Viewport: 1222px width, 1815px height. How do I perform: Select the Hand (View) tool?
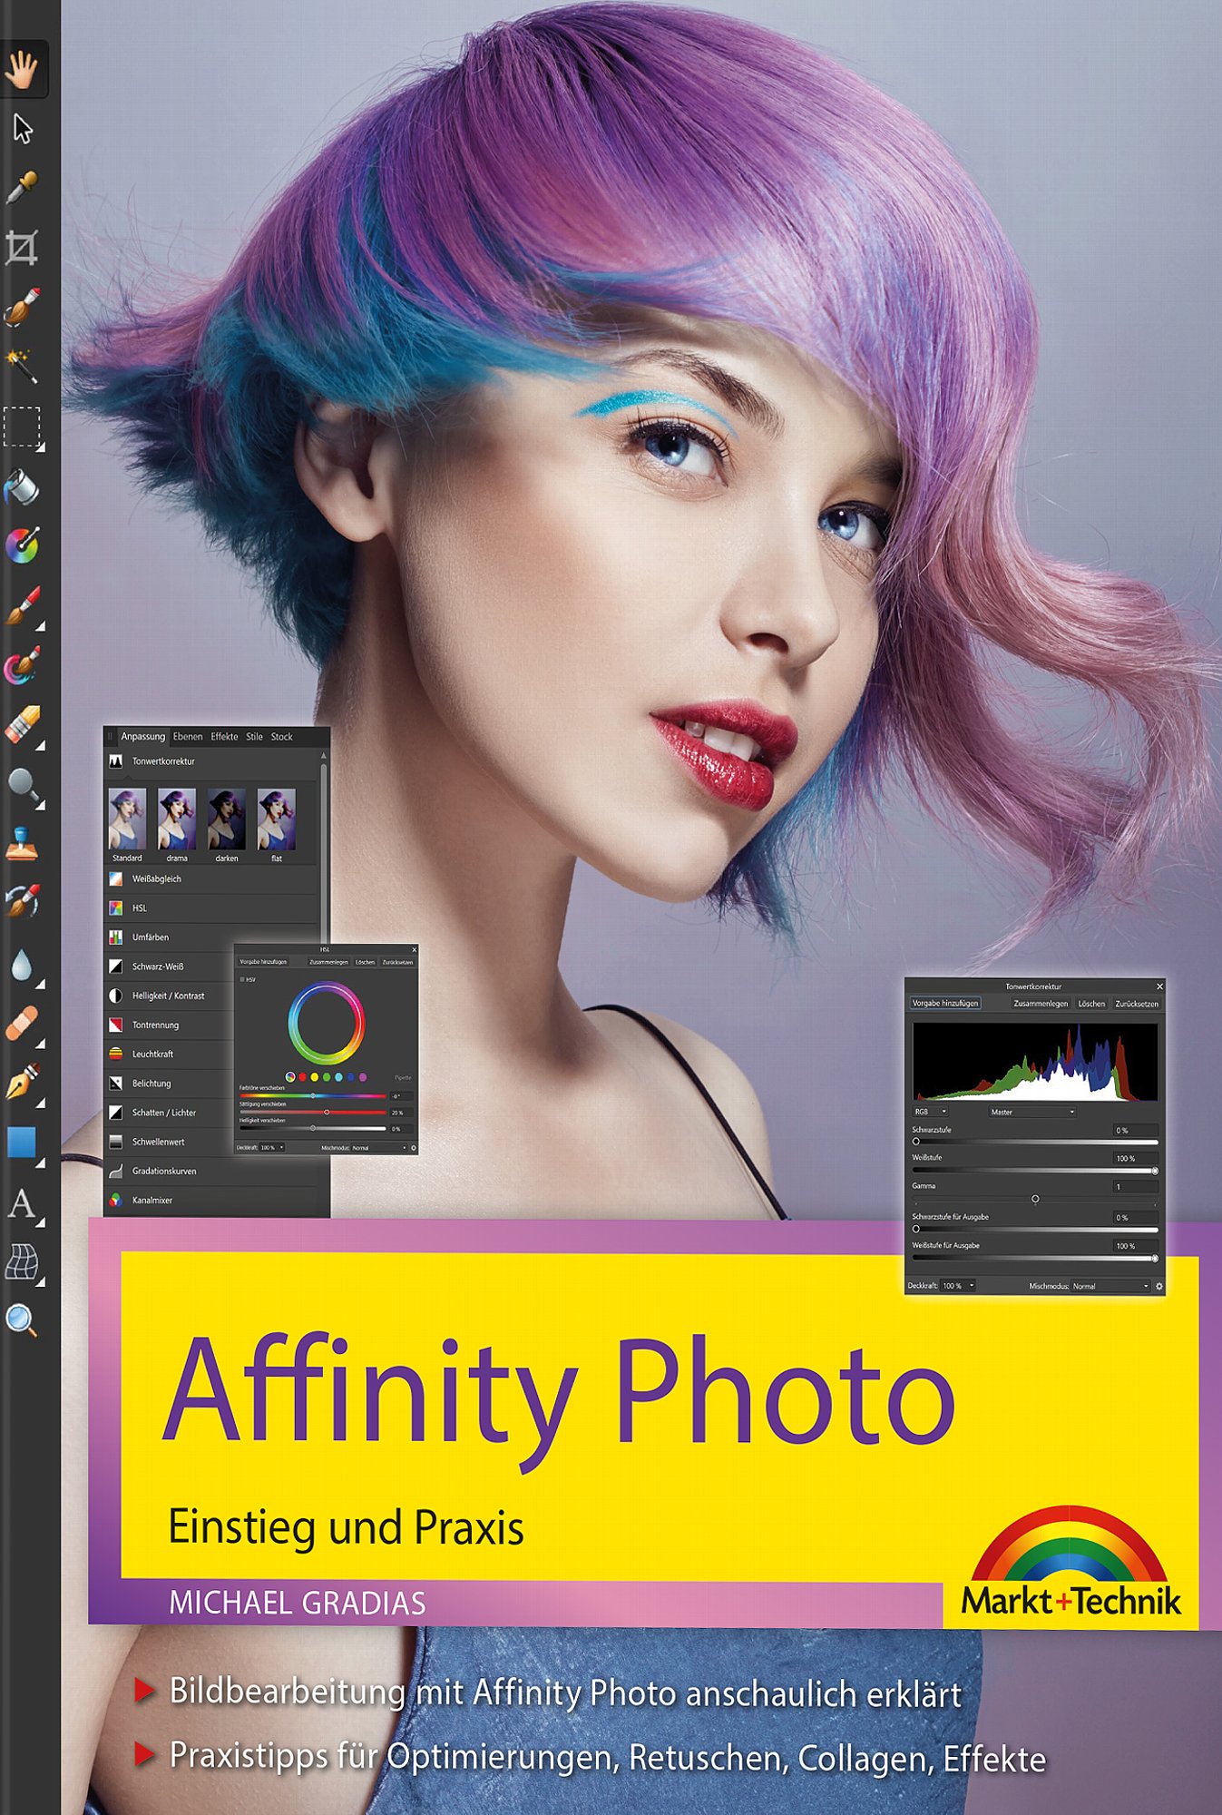click(x=22, y=70)
